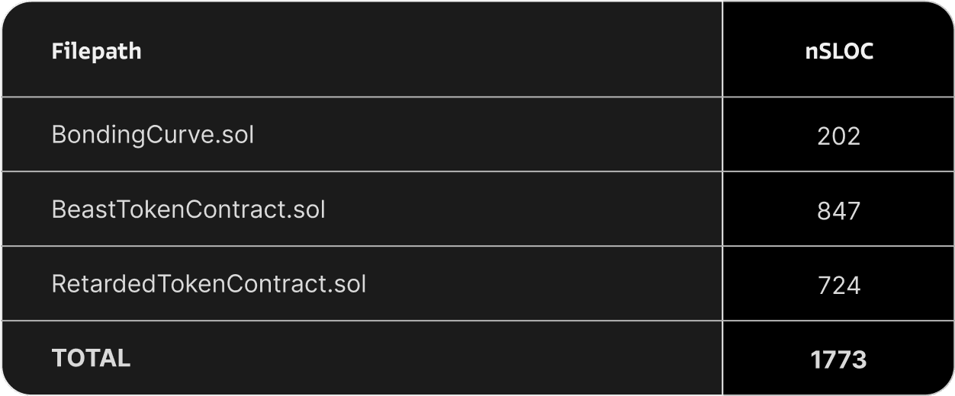955x396 pixels.
Task: Select the 1773 total value
Action: pyautogui.click(x=839, y=359)
